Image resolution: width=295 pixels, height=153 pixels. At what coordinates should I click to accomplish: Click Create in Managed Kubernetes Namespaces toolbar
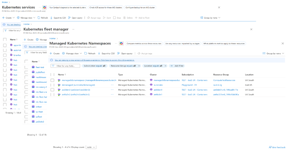click(55, 54)
